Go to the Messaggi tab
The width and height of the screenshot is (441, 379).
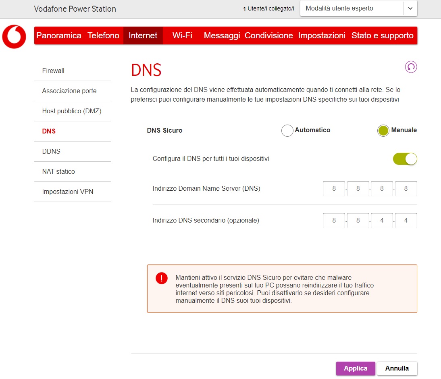click(x=222, y=35)
